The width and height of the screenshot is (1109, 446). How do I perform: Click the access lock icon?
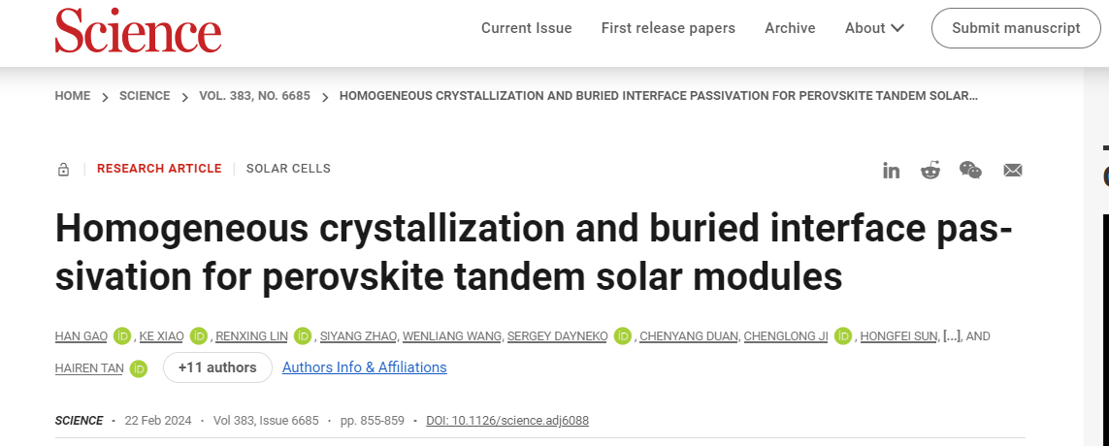tap(64, 170)
